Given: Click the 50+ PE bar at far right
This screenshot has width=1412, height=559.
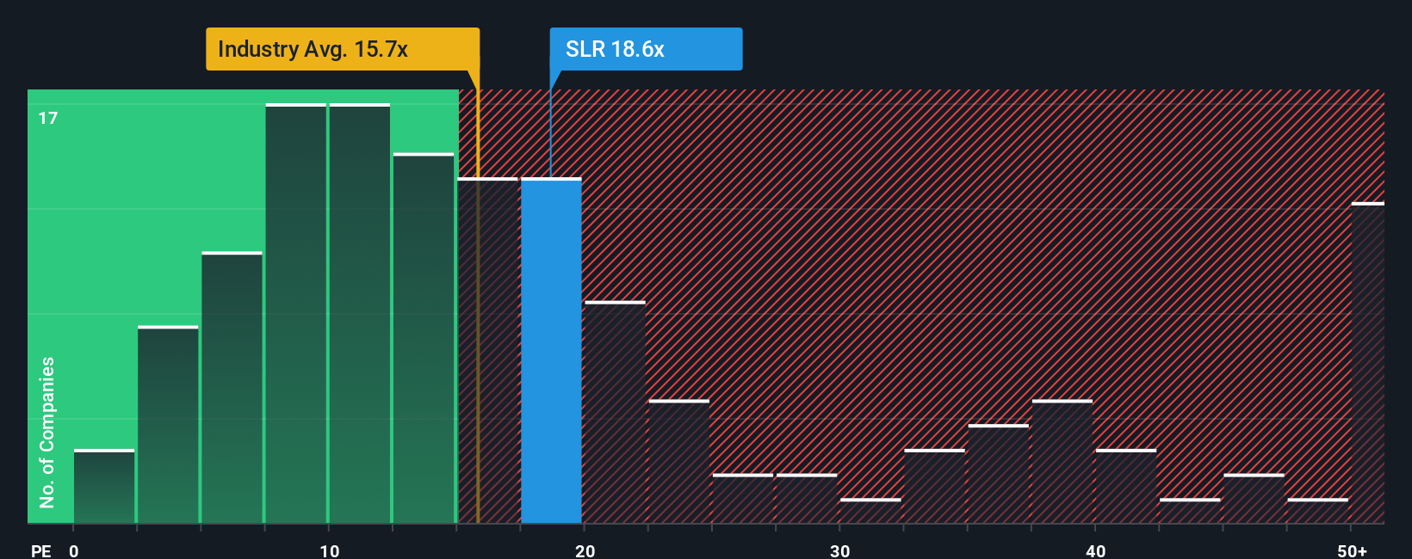Looking at the screenshot, I should [x=1368, y=363].
